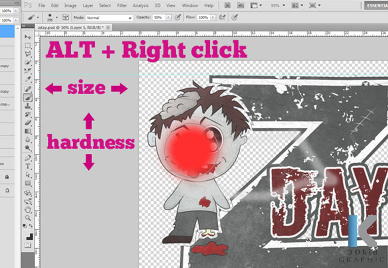Toggle tablet pressure for opacity
This screenshot has height=268, width=388.
click(x=178, y=17)
